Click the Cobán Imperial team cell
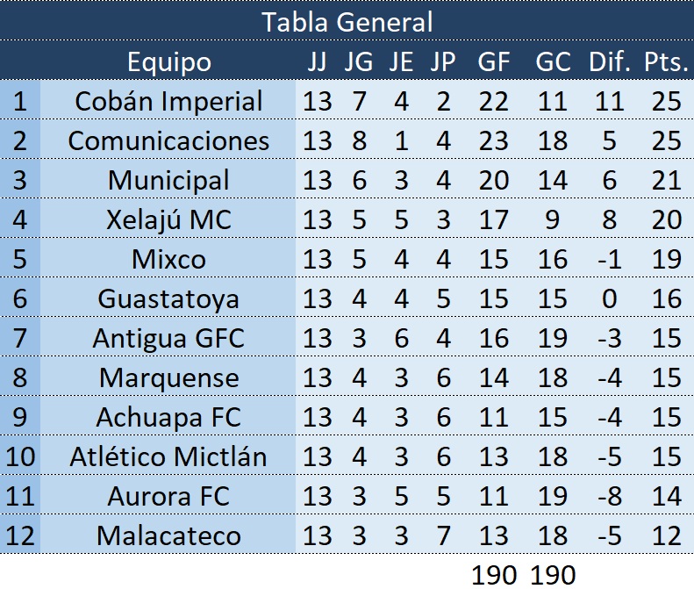Image resolution: width=694 pixels, height=589 pixels. pyautogui.click(x=168, y=101)
